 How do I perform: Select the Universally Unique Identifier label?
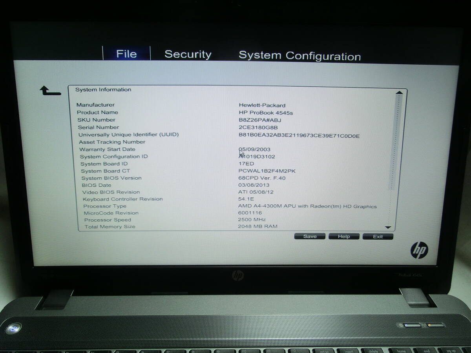point(128,135)
